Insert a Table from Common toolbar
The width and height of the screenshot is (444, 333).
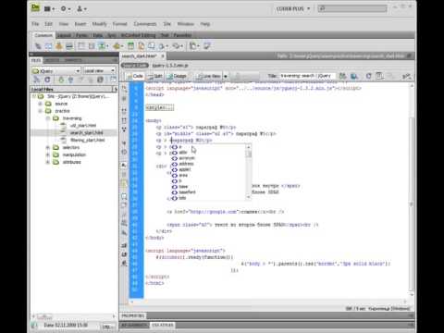click(x=81, y=46)
